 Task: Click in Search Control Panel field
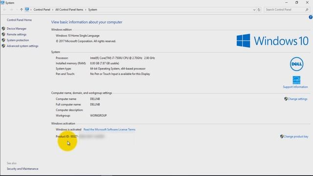(285, 10)
